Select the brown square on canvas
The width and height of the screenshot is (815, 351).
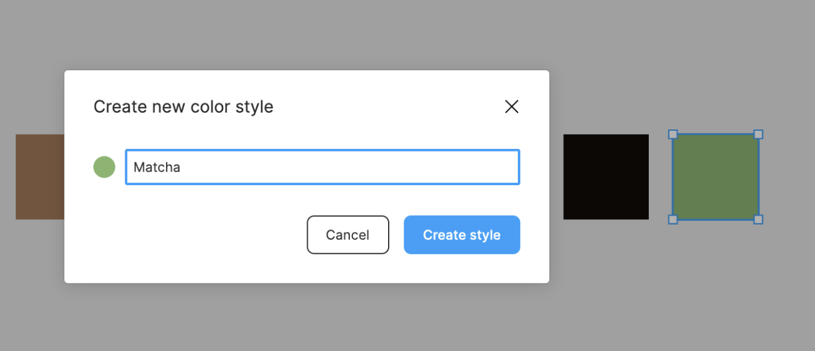40,176
